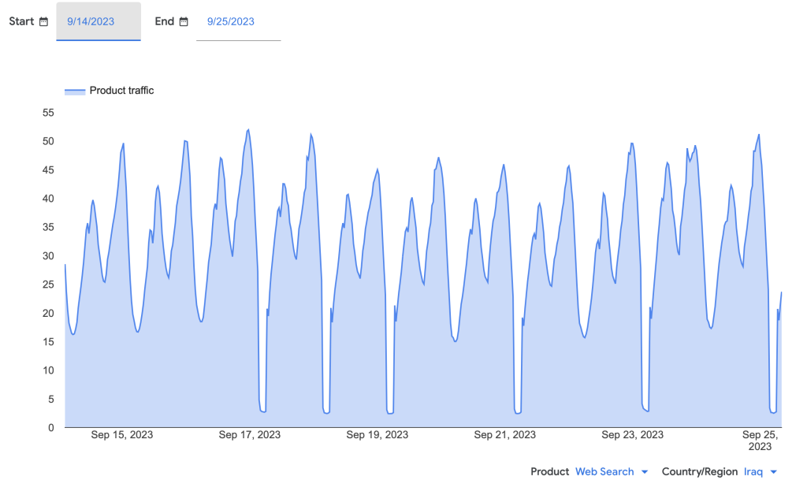Click the arrow next to Web Search

[645, 472]
